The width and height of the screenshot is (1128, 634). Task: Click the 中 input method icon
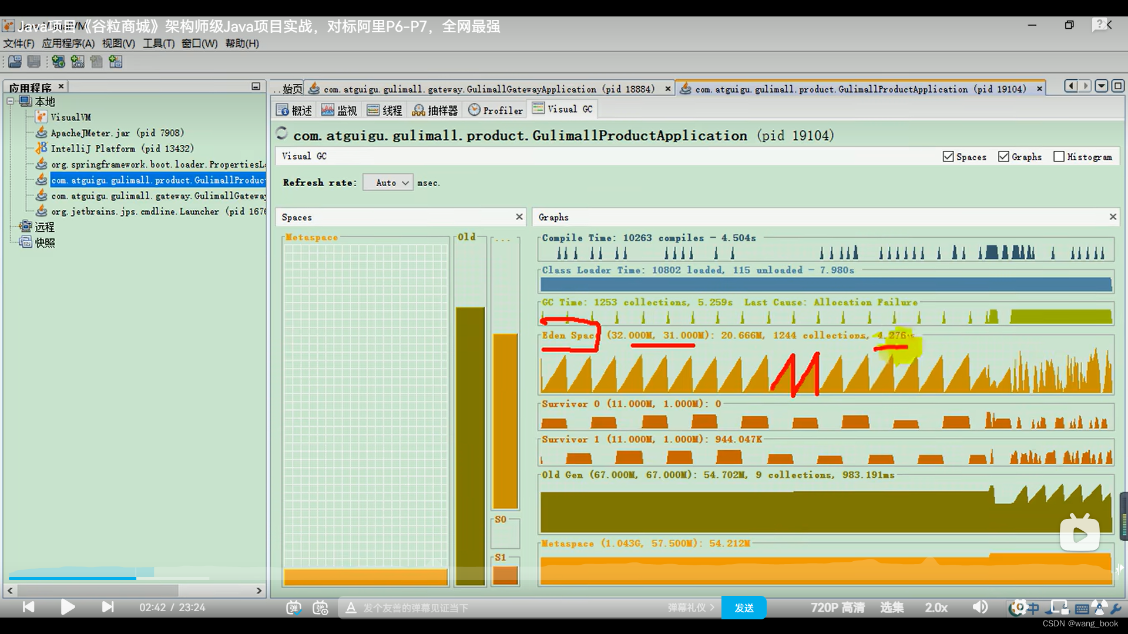[1033, 608]
